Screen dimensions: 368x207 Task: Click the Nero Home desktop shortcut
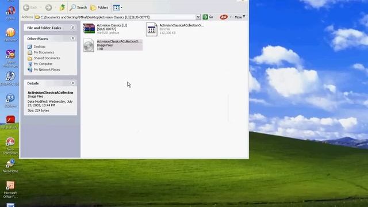[x=10, y=166]
